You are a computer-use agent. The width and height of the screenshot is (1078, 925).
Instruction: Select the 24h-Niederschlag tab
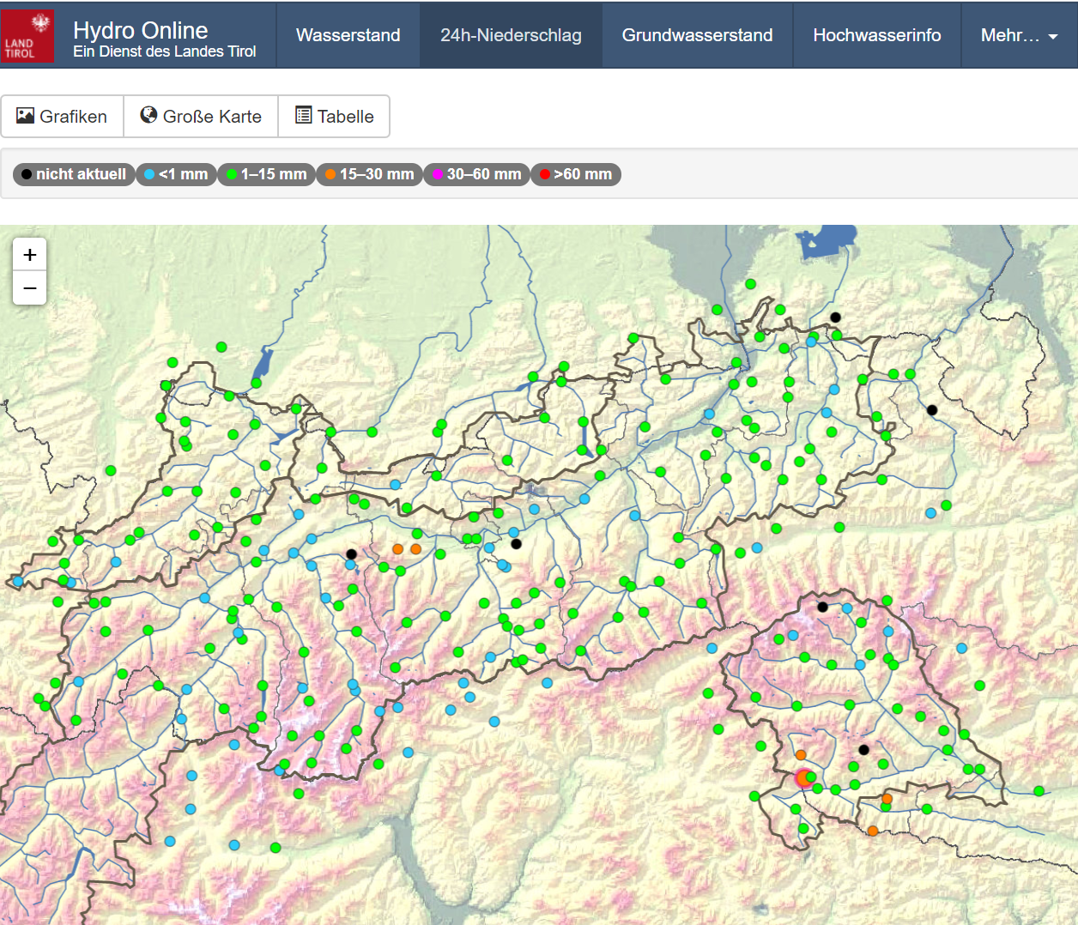click(x=511, y=35)
